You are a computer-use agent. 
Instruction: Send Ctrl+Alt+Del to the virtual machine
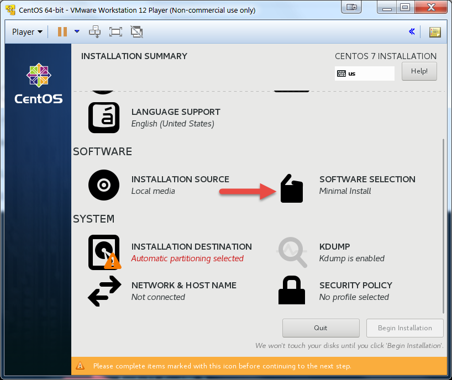(95, 31)
